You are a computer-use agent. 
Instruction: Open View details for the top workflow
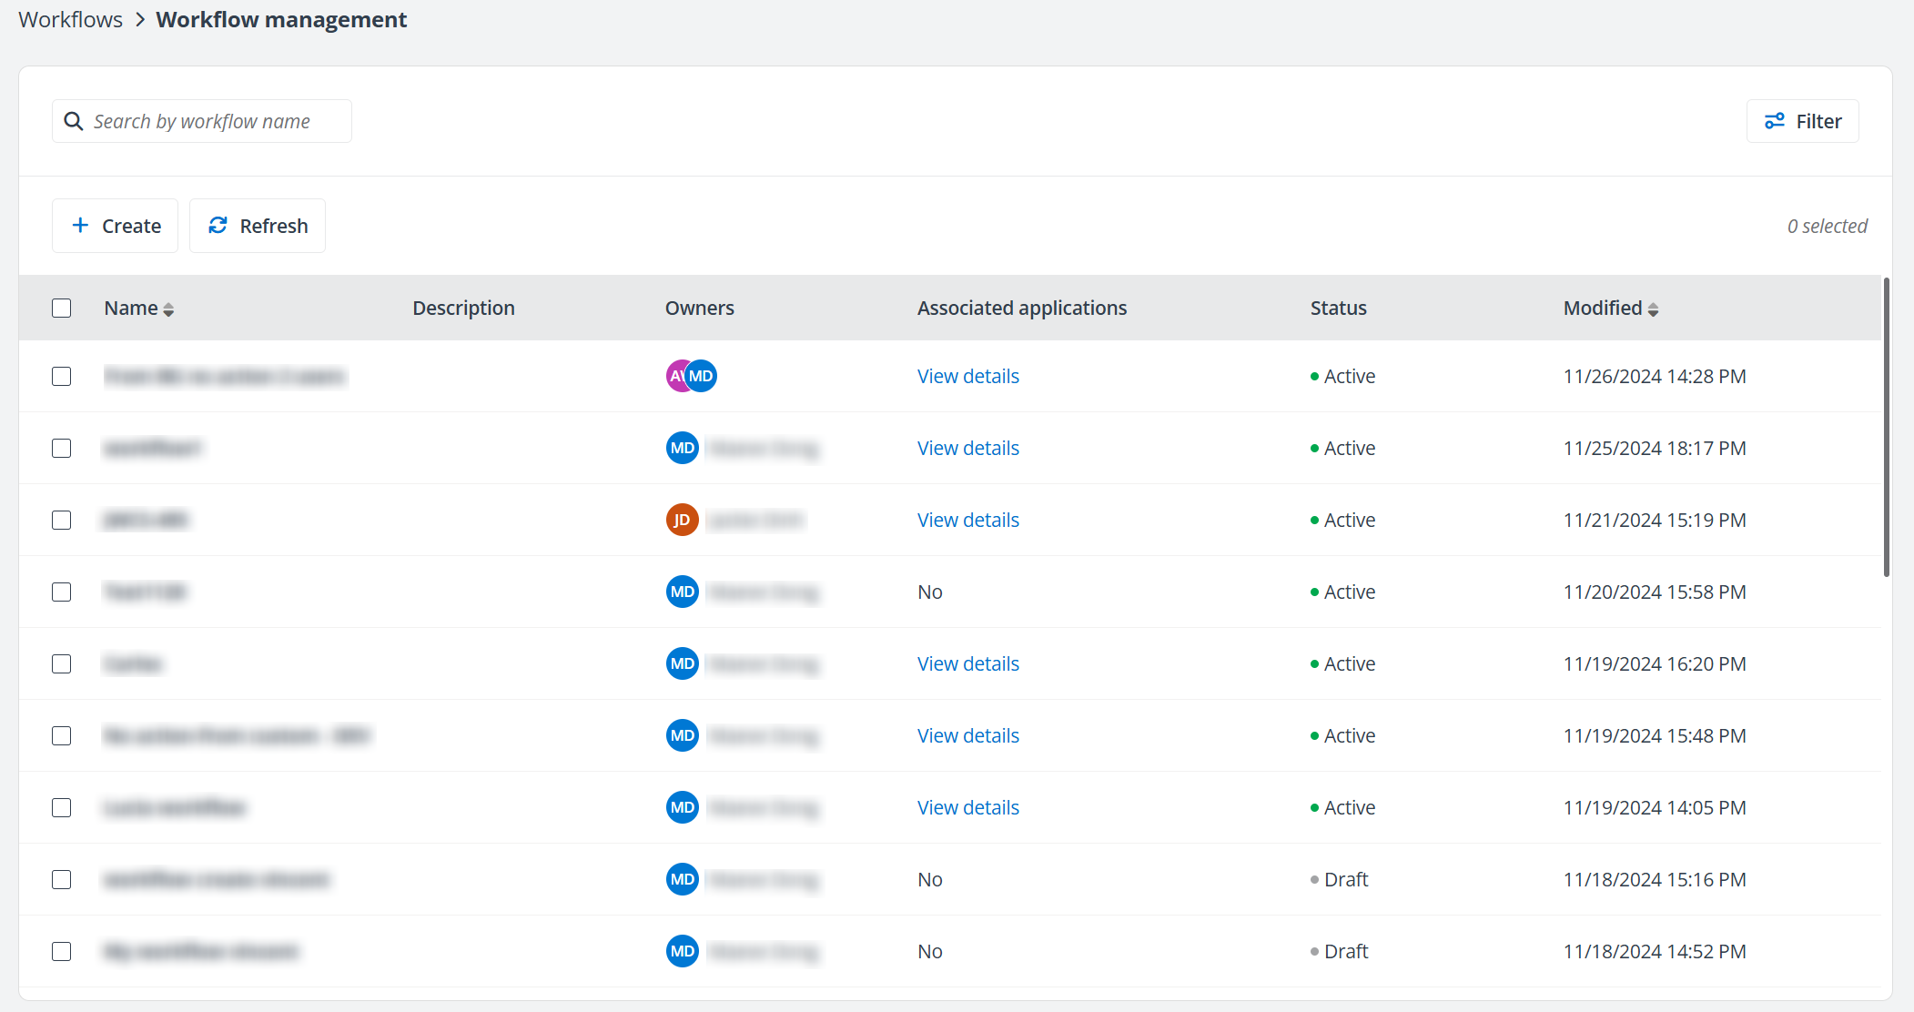[x=967, y=375]
